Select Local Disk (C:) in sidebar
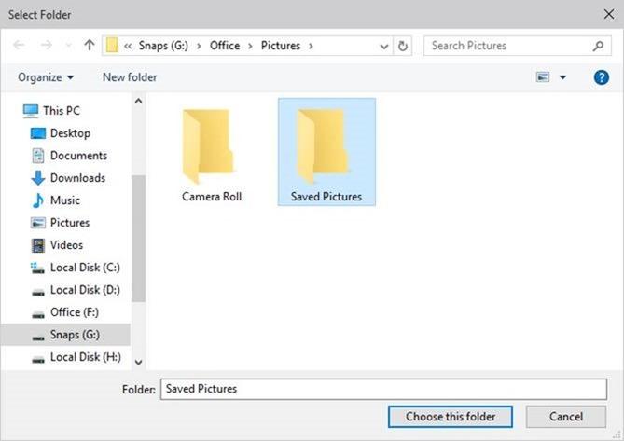 84,268
